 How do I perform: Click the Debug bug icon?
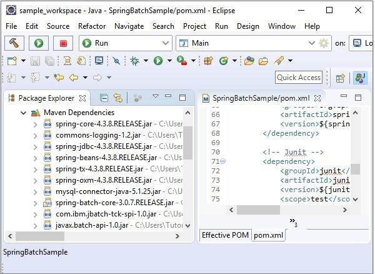(134, 61)
